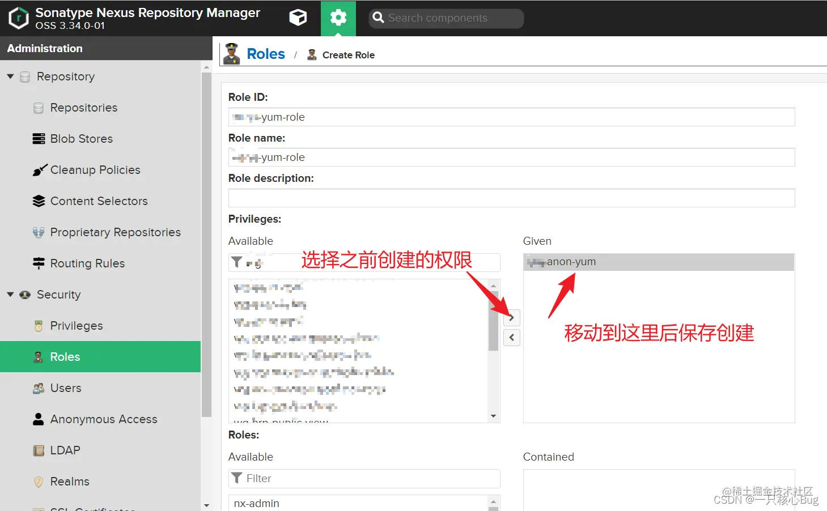Click the search magnifier icon
Screen dimensions: 827x511
tap(379, 18)
